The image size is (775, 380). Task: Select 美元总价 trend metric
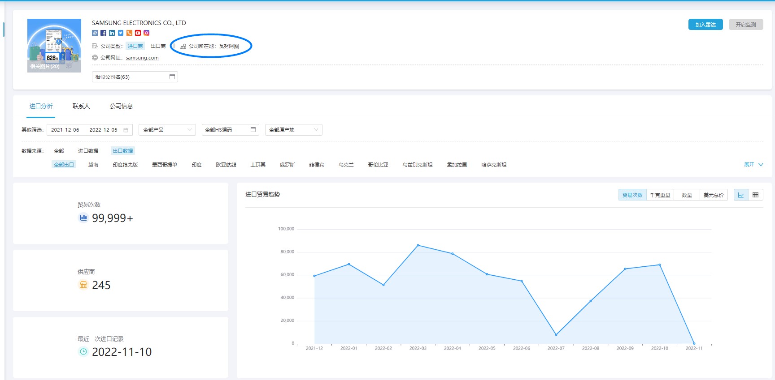point(714,195)
